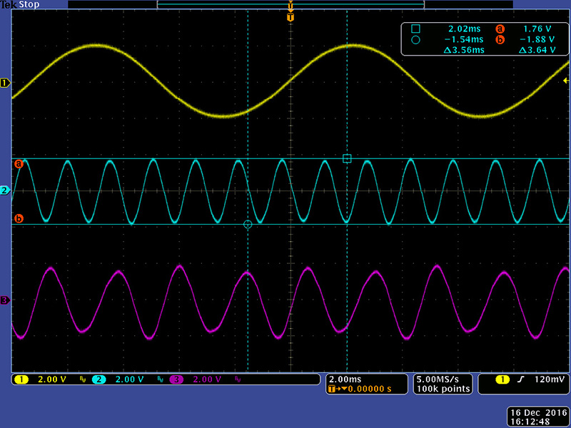This screenshot has width=571, height=428.
Task: Click the circle cursor handle on the waveform
Action: point(248,224)
